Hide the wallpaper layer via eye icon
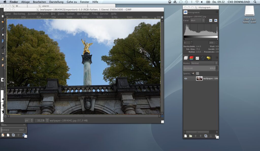 pos(186,79)
